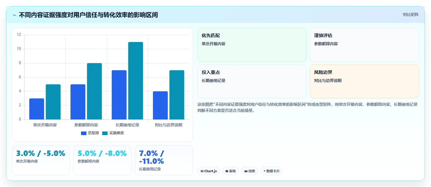Click 单次开箱内容 caption under 3.0% stat
This screenshot has width=431, height=187.
(27, 161)
